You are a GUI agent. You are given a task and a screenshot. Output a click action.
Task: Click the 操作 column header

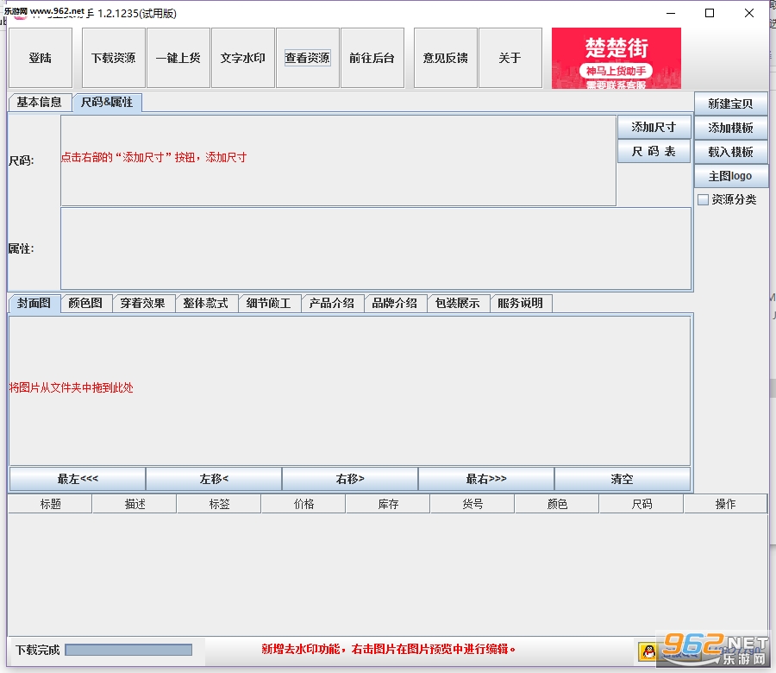tap(725, 504)
